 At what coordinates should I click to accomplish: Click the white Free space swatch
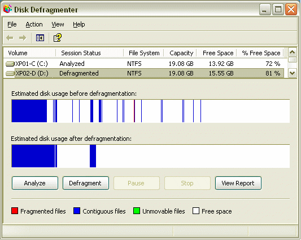196,211
